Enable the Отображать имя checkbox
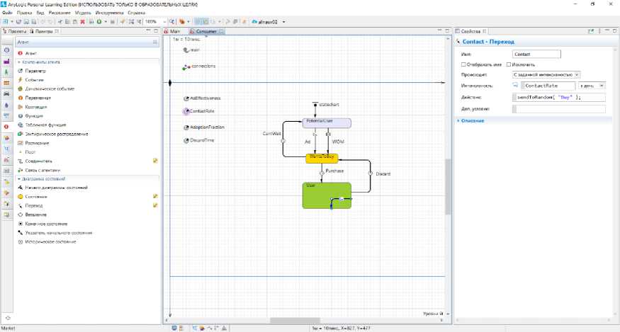The width and height of the screenshot is (620, 332). click(x=463, y=64)
